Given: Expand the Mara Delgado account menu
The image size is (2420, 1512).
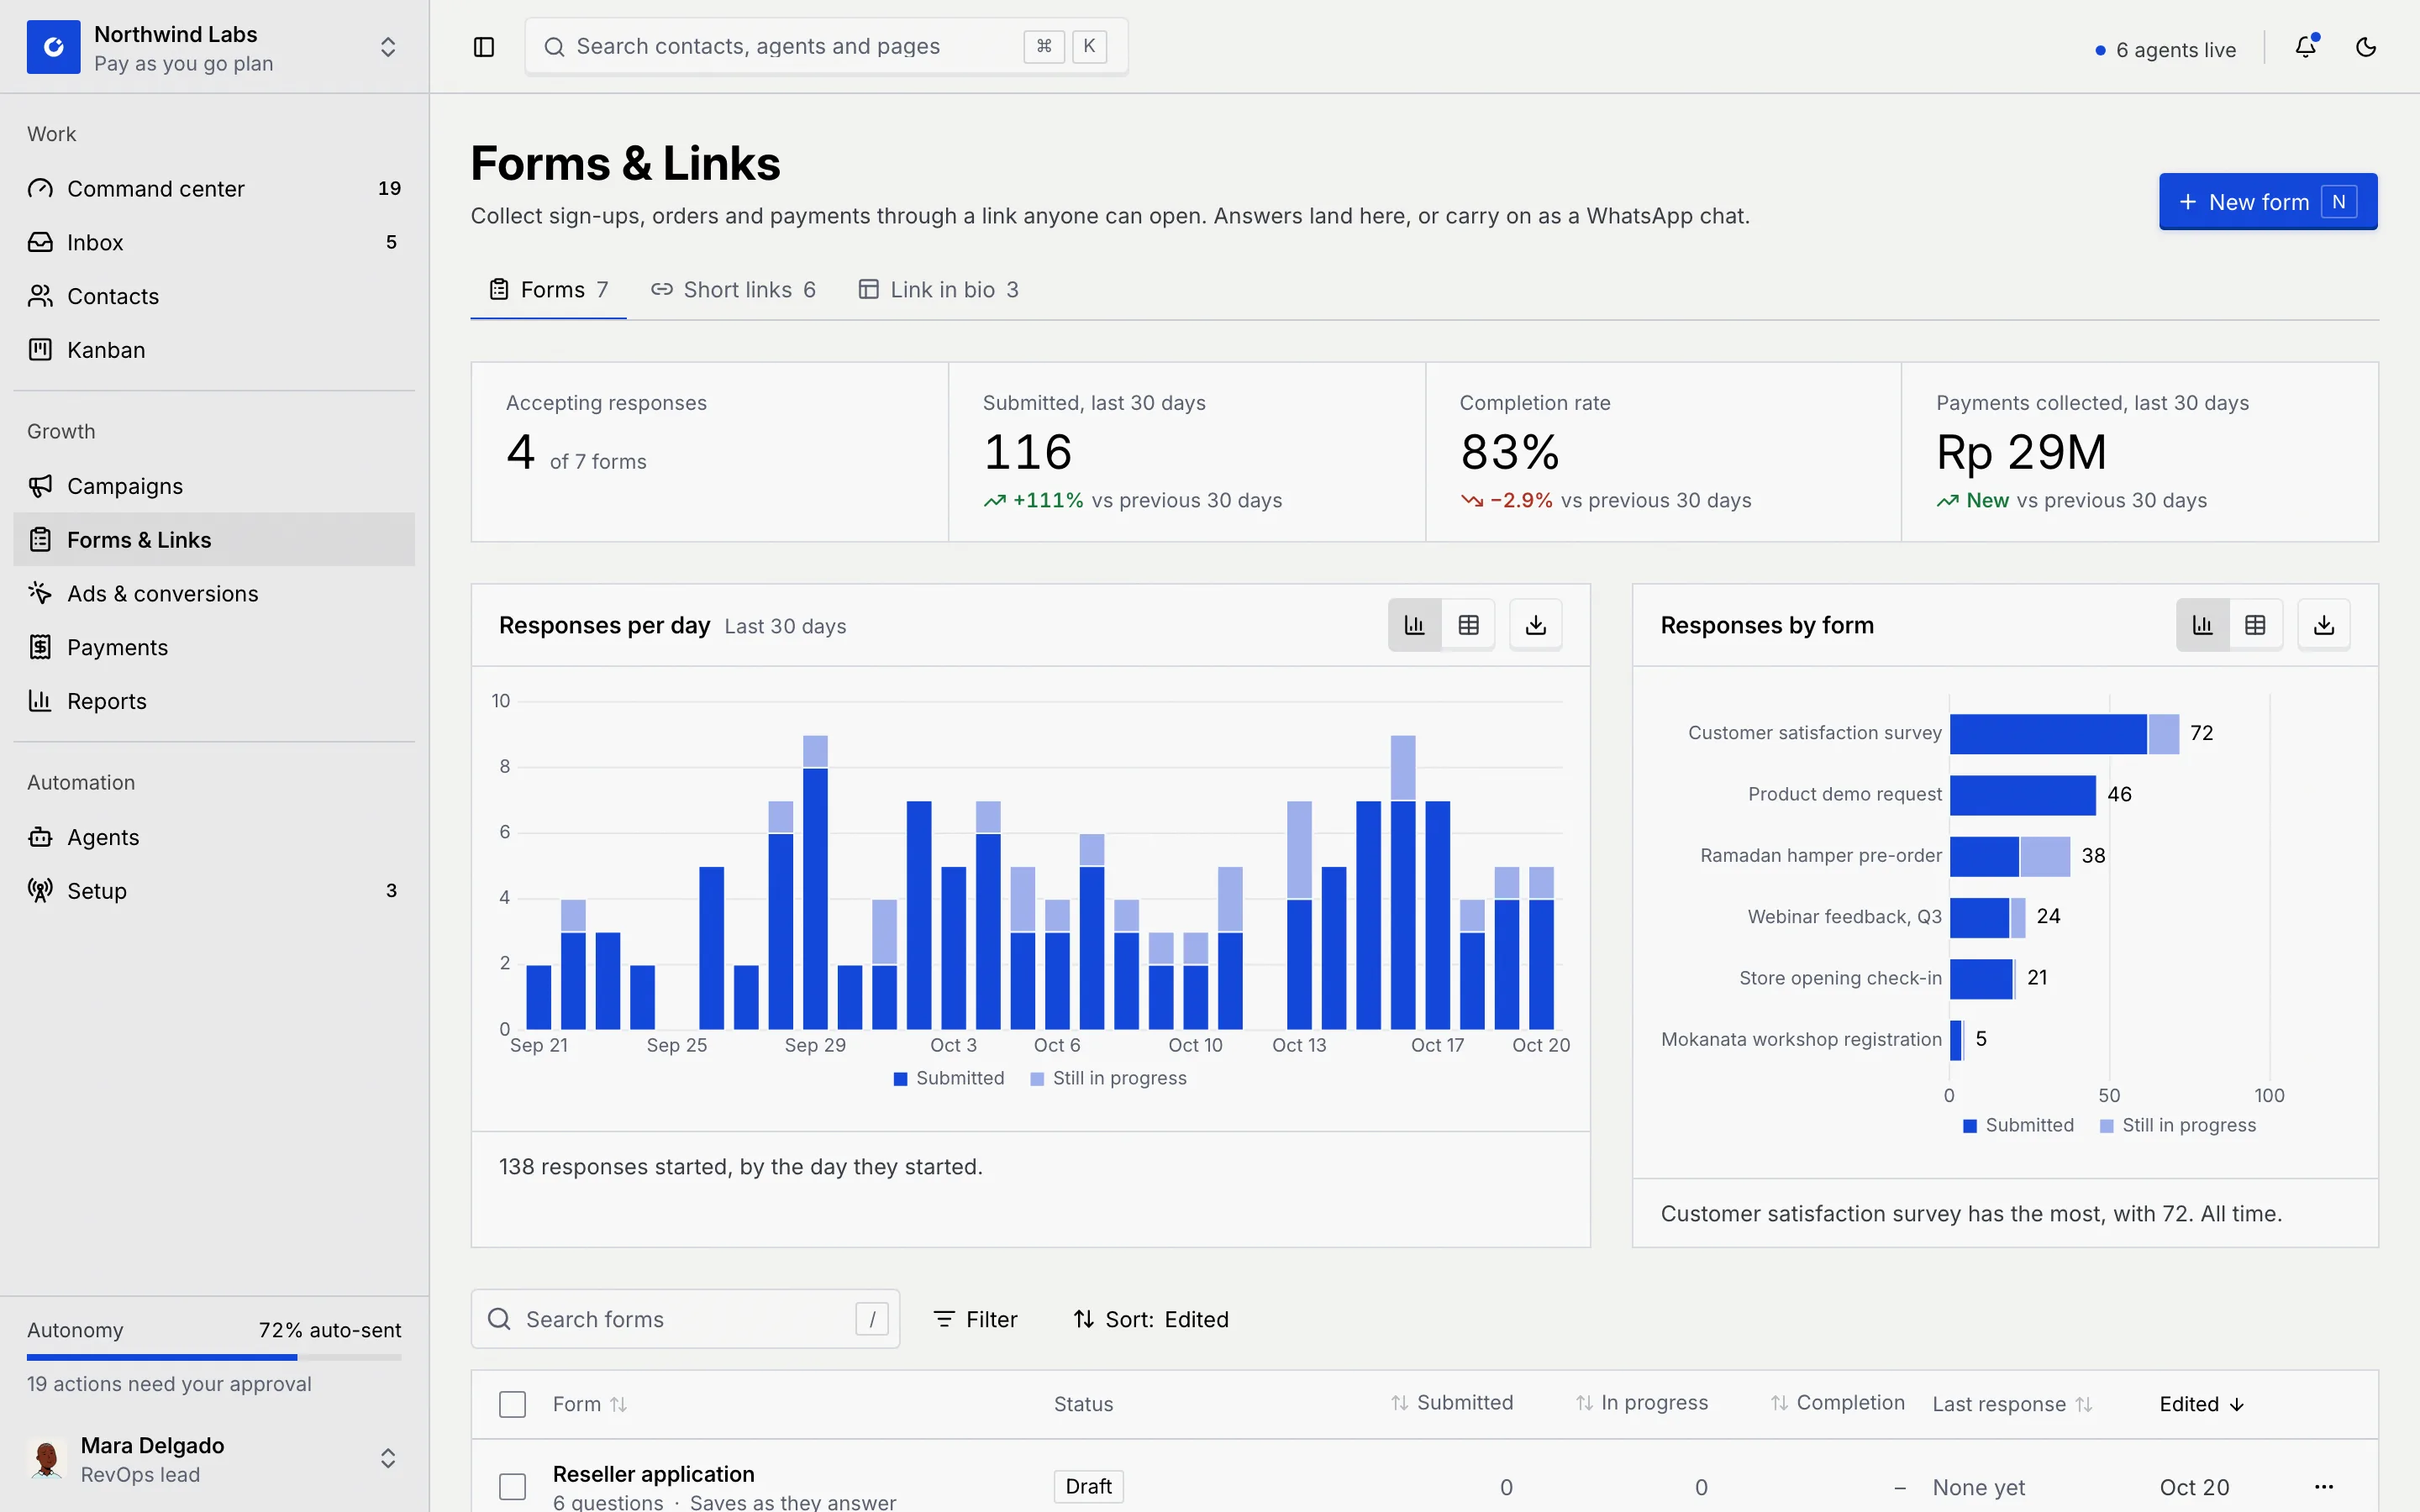Looking at the screenshot, I should (x=214, y=1459).
